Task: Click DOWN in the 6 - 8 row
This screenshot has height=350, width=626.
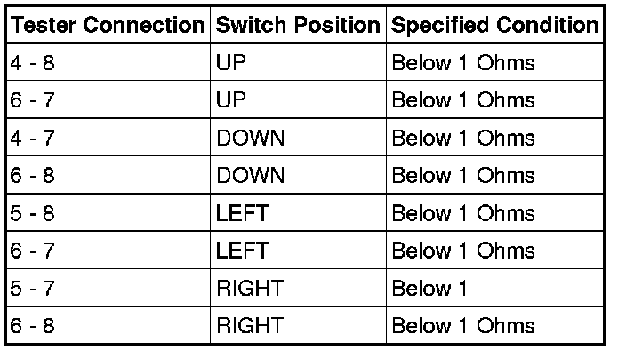Action: 251,175
